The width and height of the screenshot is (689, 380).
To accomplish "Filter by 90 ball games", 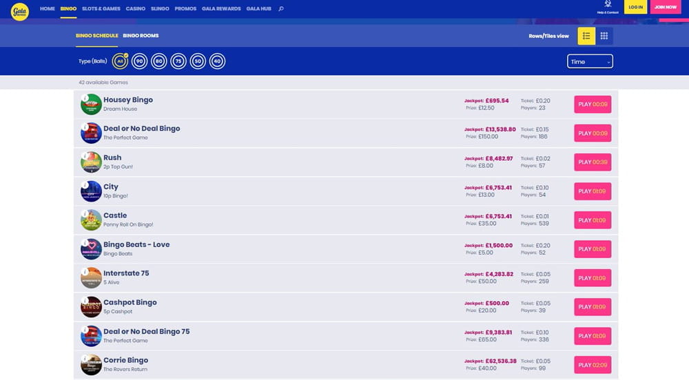I will tap(139, 61).
